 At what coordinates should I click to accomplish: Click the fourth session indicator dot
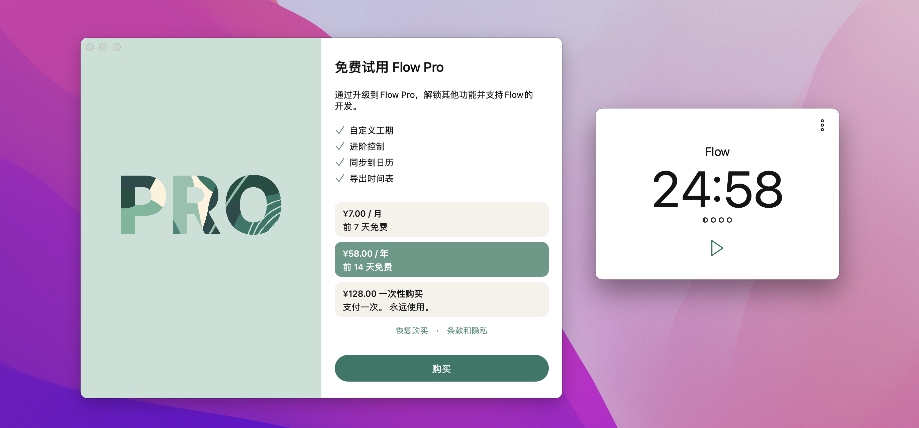(729, 220)
